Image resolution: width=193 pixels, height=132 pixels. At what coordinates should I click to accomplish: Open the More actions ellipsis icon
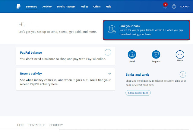tap(180, 54)
